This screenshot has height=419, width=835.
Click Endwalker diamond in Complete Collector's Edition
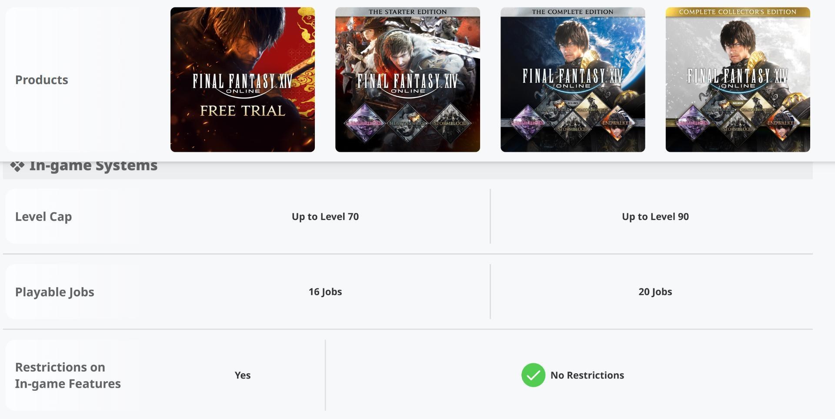tap(782, 123)
